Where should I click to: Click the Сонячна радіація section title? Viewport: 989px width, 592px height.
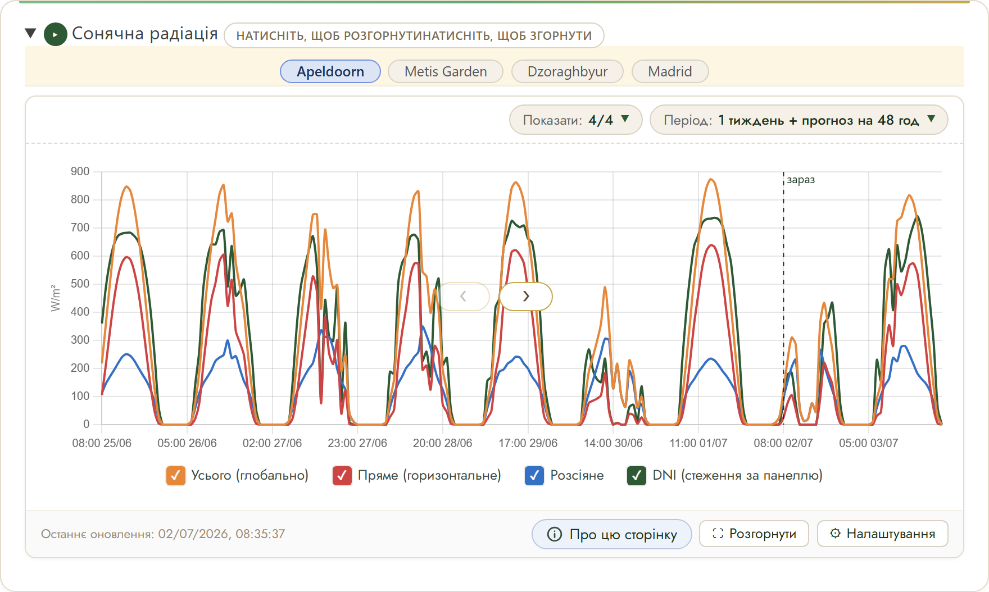145,34
